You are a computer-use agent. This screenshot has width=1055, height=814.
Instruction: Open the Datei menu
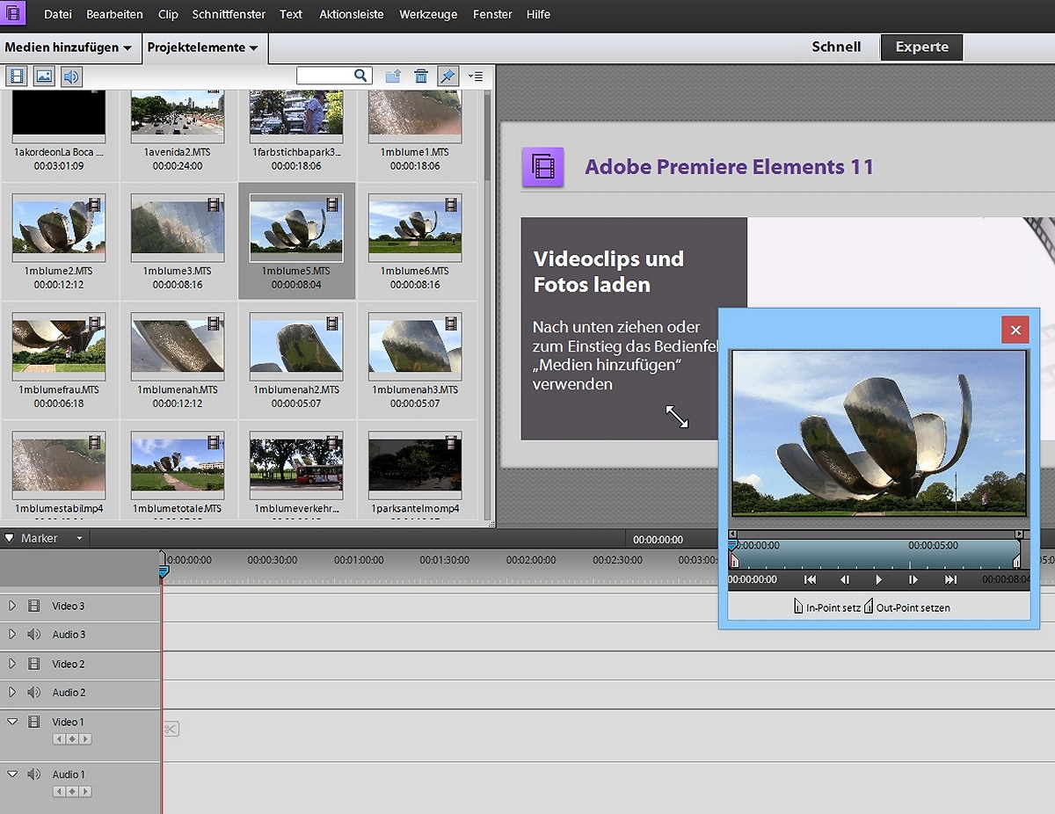pos(58,14)
